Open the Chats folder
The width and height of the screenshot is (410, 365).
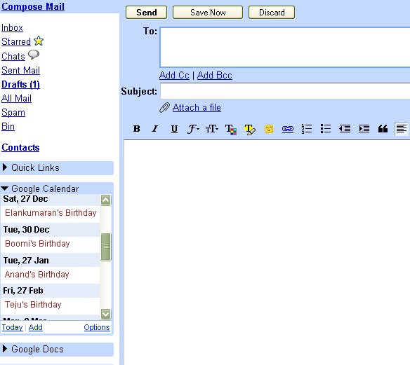coord(13,56)
